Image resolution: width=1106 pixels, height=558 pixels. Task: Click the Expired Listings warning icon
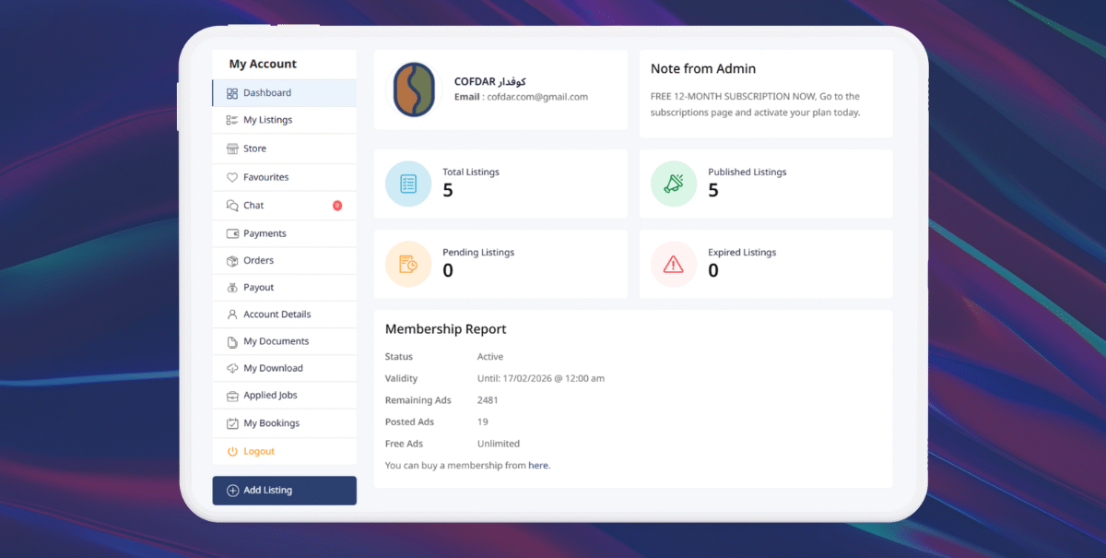[674, 265]
